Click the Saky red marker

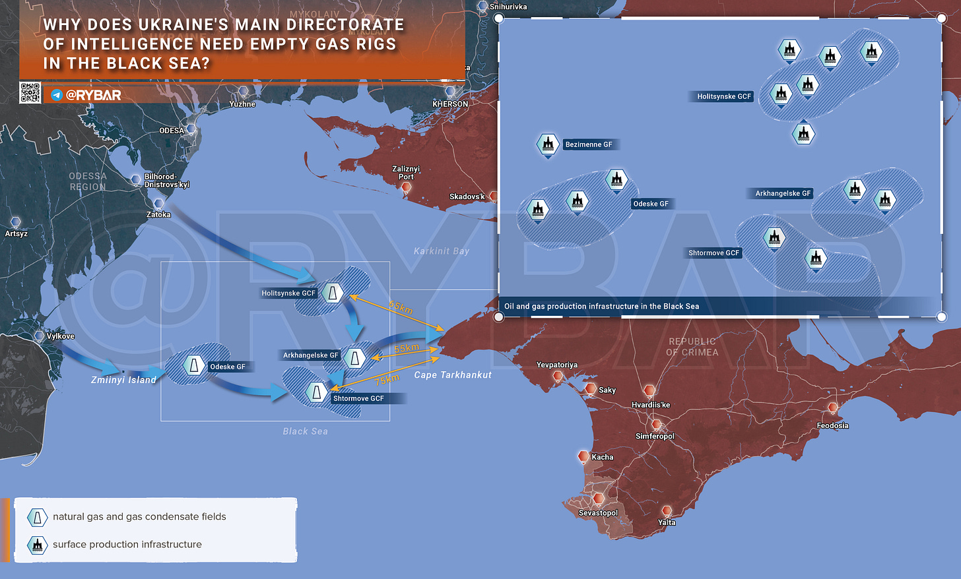(x=591, y=389)
